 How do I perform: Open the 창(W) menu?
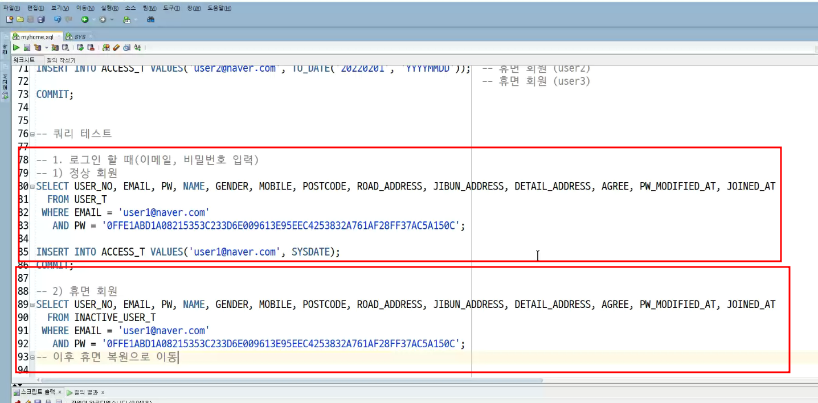pos(193,8)
